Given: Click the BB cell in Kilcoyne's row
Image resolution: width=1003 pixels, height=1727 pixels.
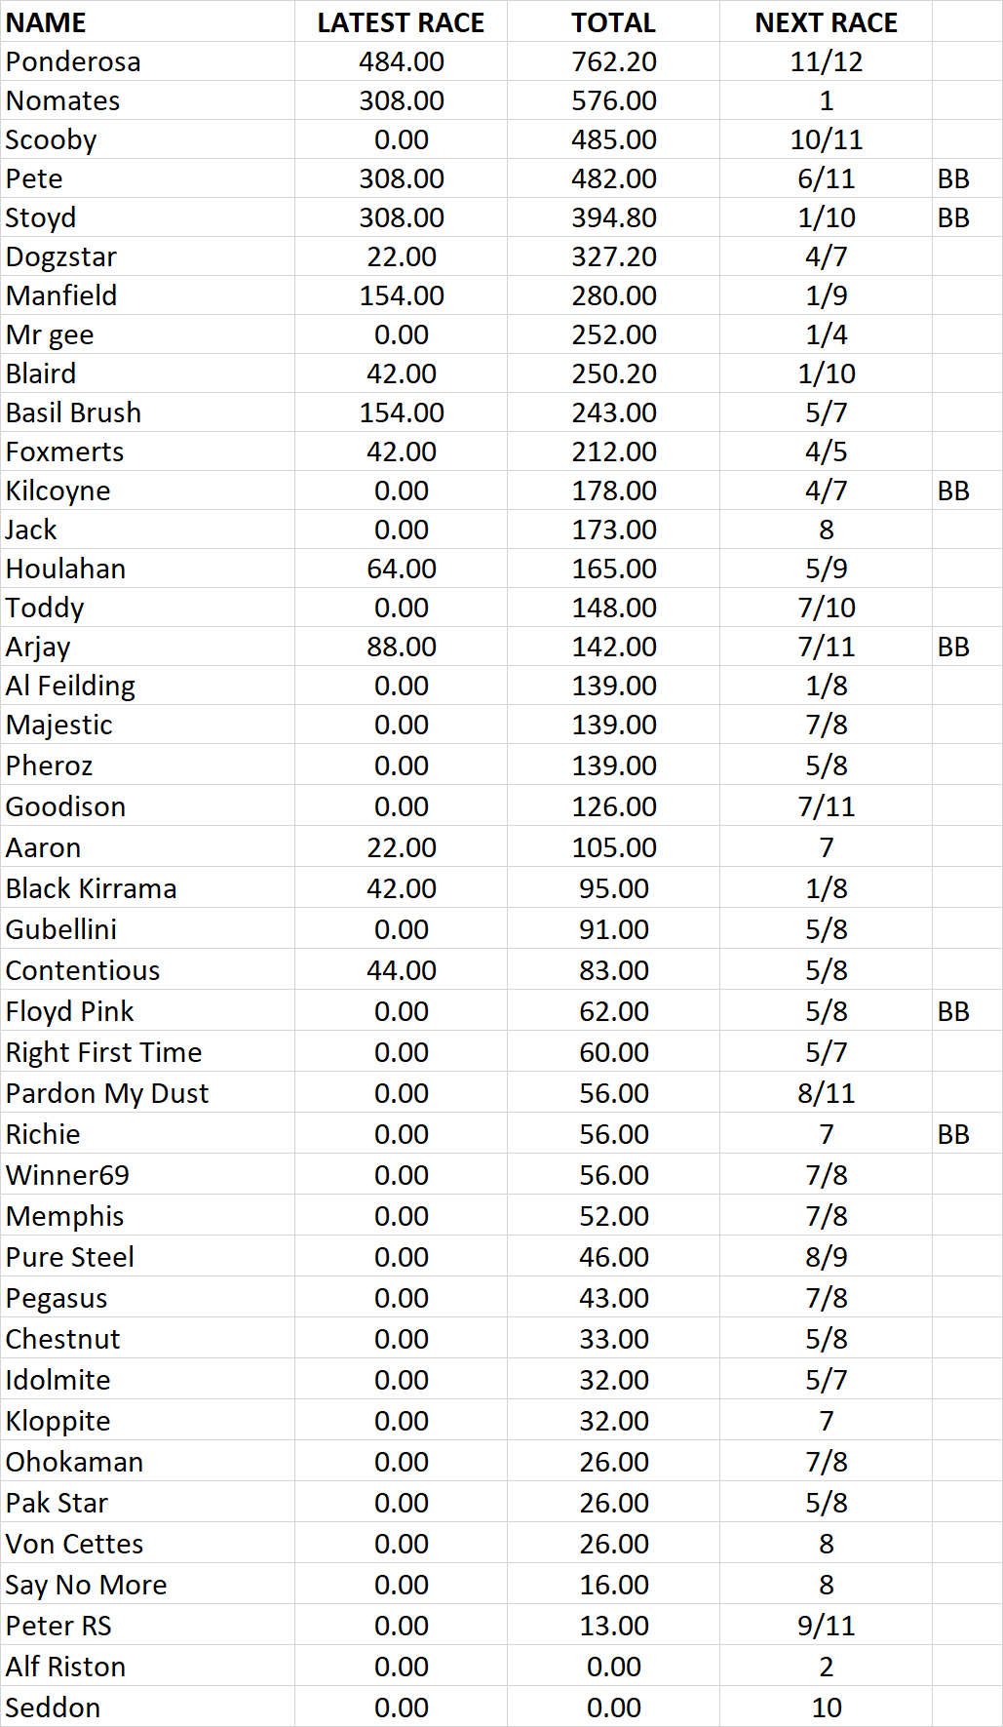Looking at the screenshot, I should point(953,491).
